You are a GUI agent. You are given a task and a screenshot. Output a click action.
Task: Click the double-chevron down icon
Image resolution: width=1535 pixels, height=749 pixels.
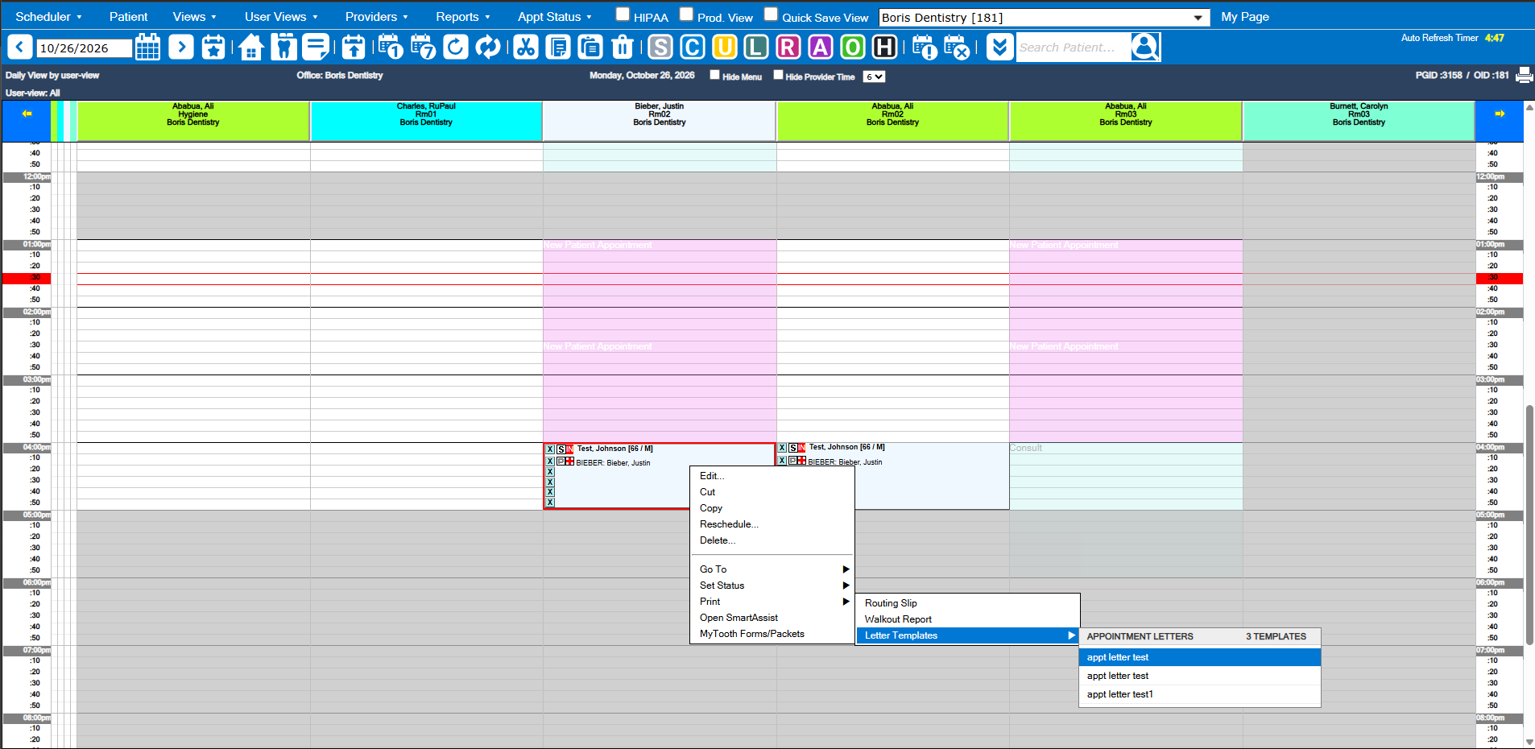pos(999,48)
